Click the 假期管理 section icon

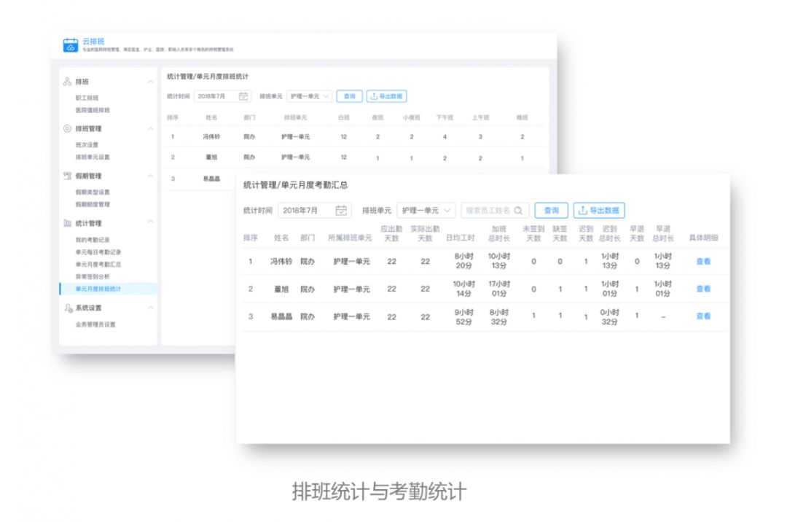67,176
